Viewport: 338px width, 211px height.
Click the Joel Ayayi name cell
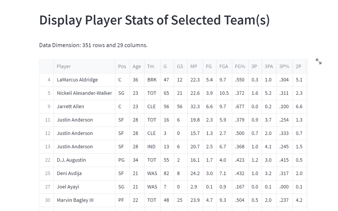[x=84, y=187]
